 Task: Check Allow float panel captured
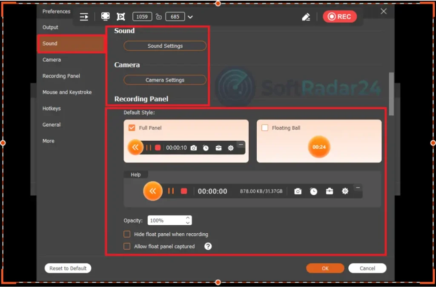pos(126,246)
